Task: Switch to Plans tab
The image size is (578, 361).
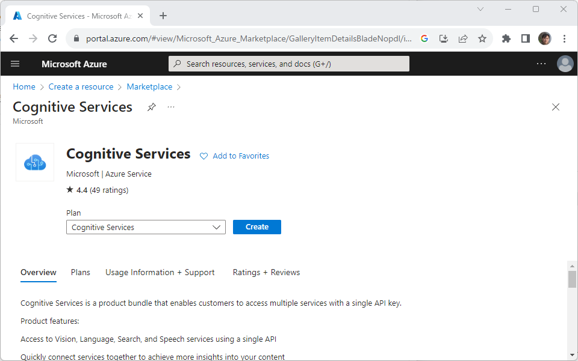Action: [80, 273]
